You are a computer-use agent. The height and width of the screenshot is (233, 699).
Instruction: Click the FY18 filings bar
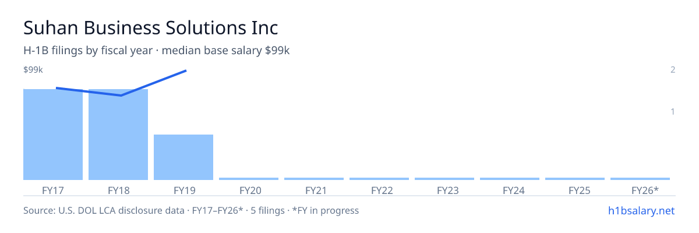tap(118, 135)
